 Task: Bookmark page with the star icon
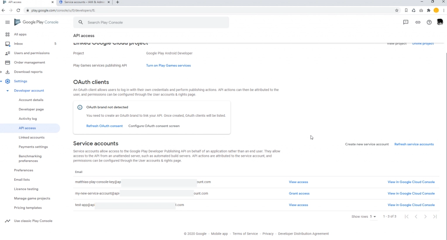(x=396, y=10)
